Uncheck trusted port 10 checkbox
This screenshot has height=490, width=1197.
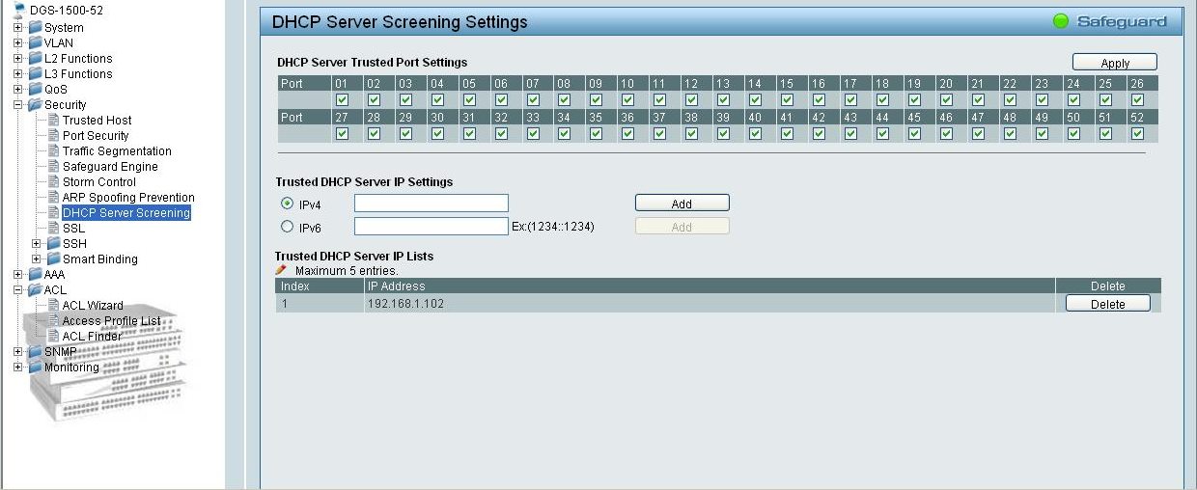627,99
